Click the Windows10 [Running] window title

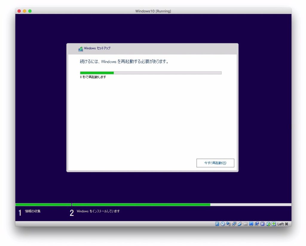pyautogui.click(x=153, y=11)
